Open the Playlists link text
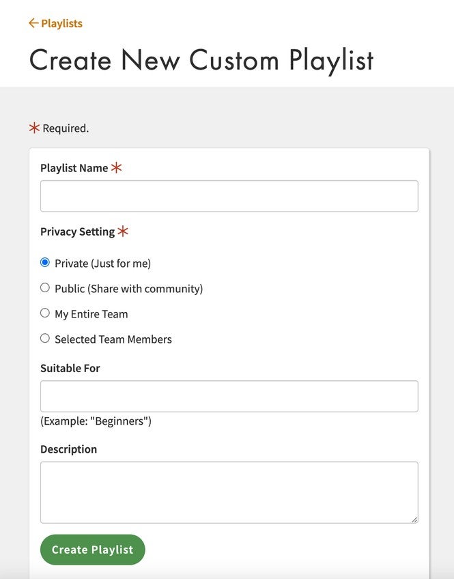Screen dimensions: 454x579 (x=61, y=23)
